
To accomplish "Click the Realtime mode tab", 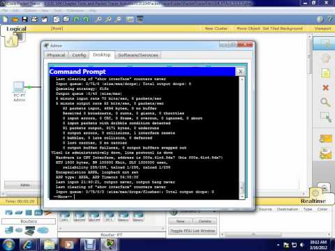I will tap(313, 201).
